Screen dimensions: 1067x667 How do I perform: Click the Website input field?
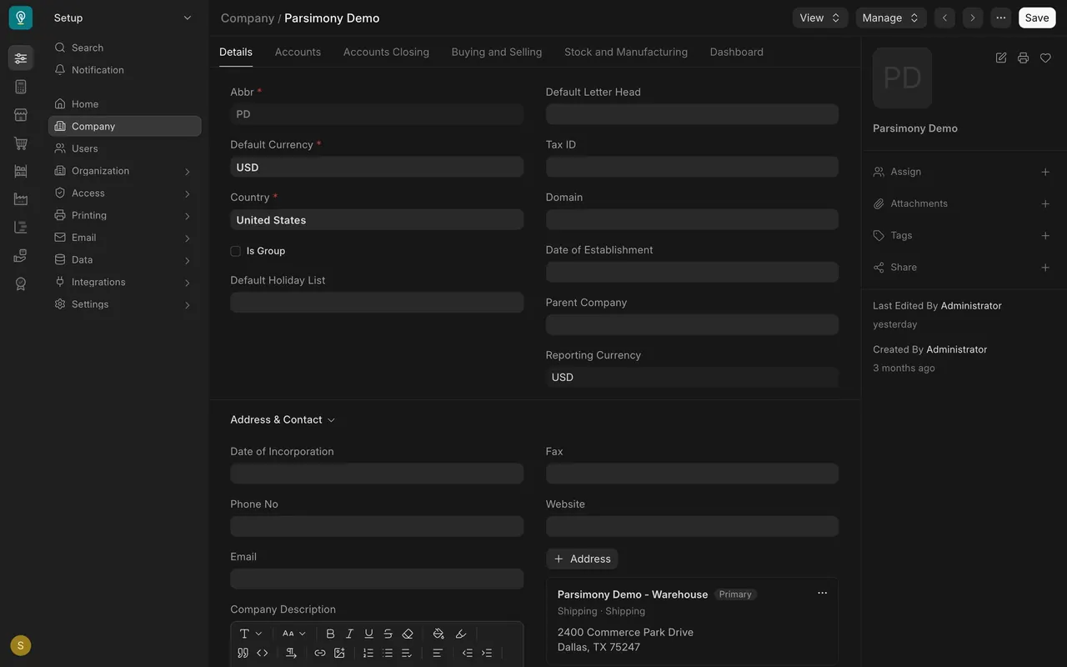click(692, 526)
